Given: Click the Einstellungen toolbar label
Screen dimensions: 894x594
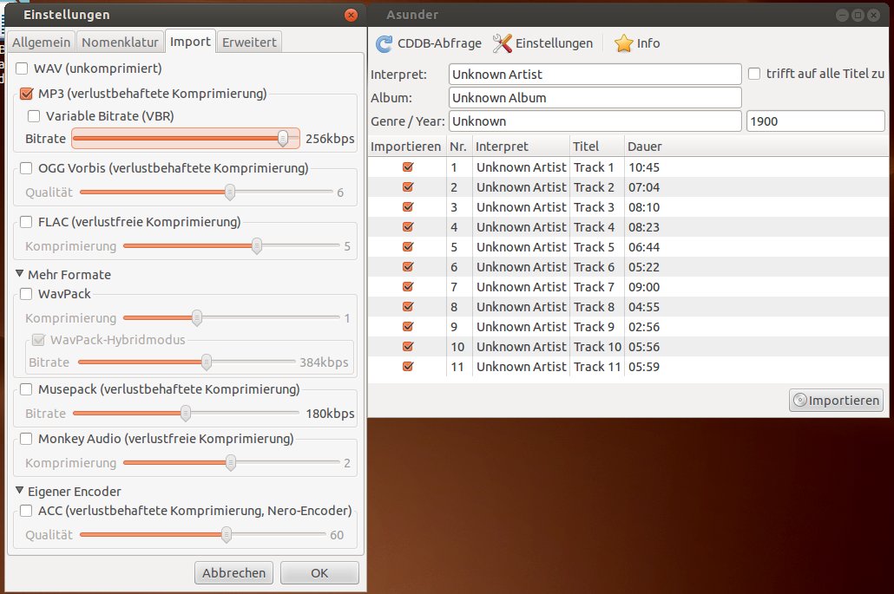Looking at the screenshot, I should click(554, 43).
